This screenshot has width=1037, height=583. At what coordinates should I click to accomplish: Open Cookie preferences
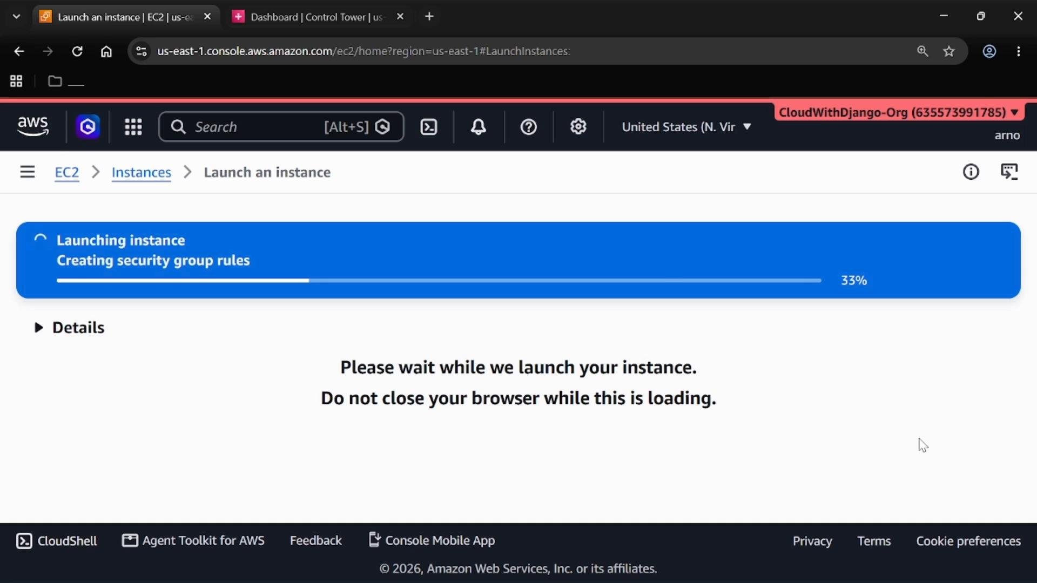pos(968,541)
